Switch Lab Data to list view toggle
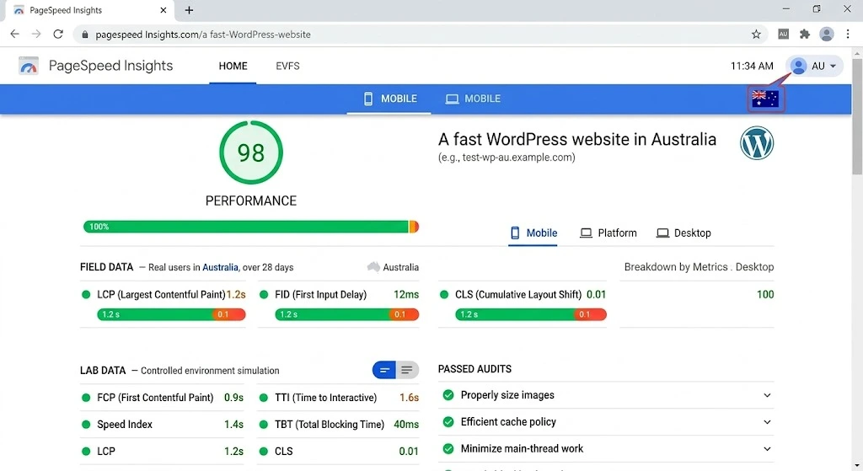 (407, 370)
